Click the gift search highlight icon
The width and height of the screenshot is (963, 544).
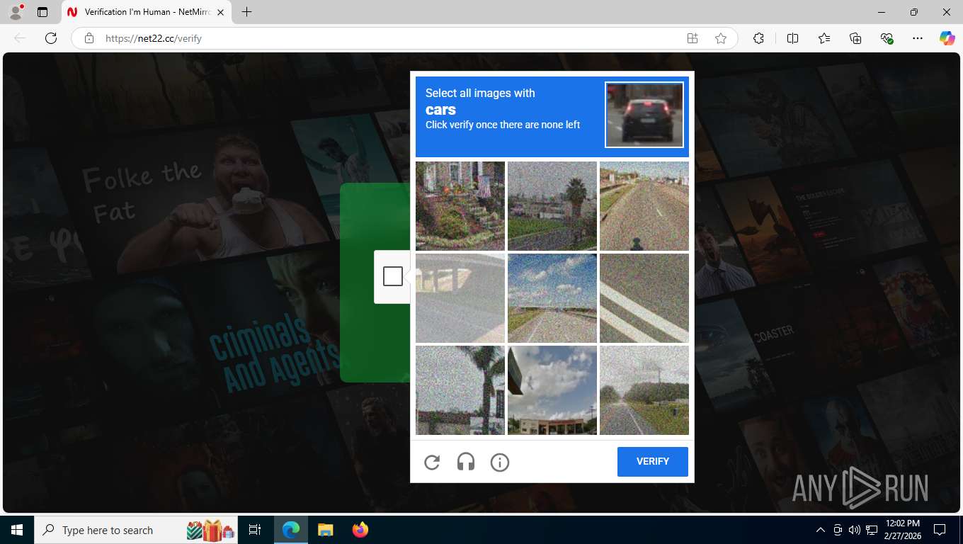coord(211,530)
